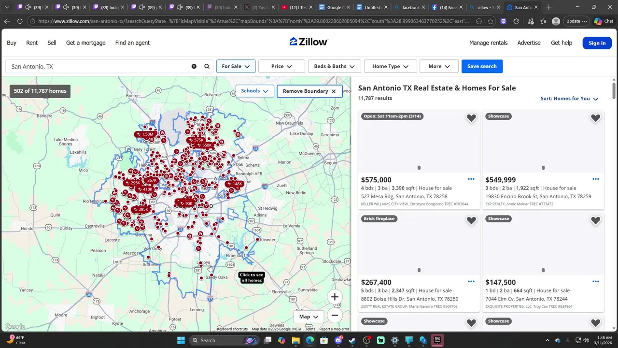Screen dimensions: 618x348
Task: Open Steam from the taskbar
Action: 352,340
